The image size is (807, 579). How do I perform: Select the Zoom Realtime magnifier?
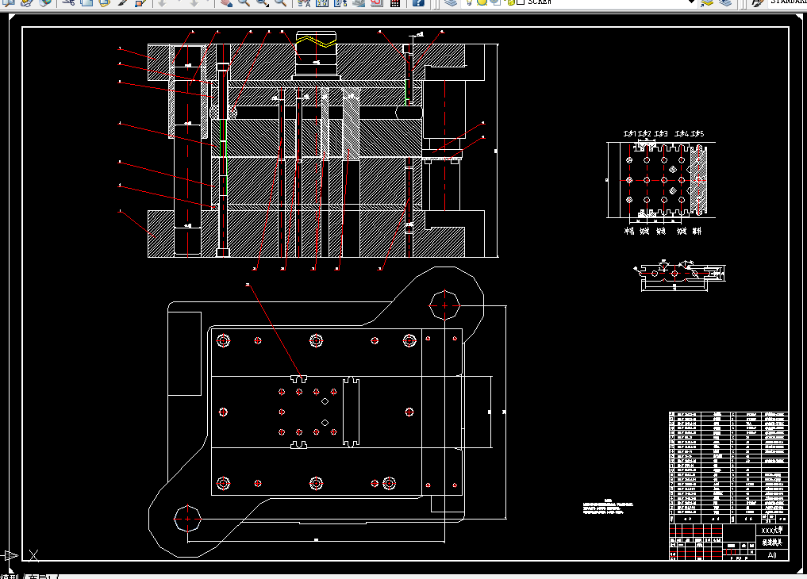[244, 2]
